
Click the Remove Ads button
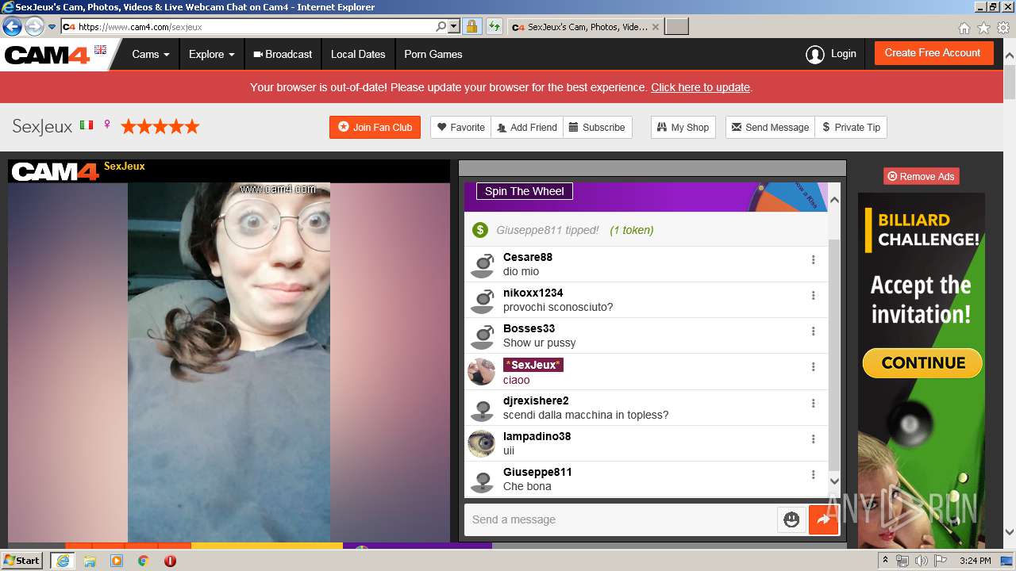[x=922, y=176]
